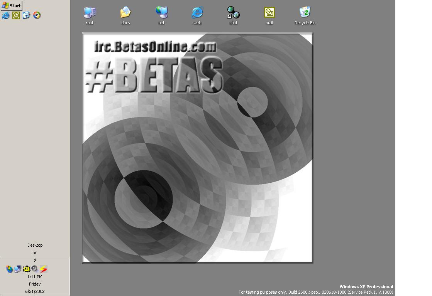Click the Show Desktop Quick Launch icon
This screenshot has width=432, height=296.
[26, 15]
